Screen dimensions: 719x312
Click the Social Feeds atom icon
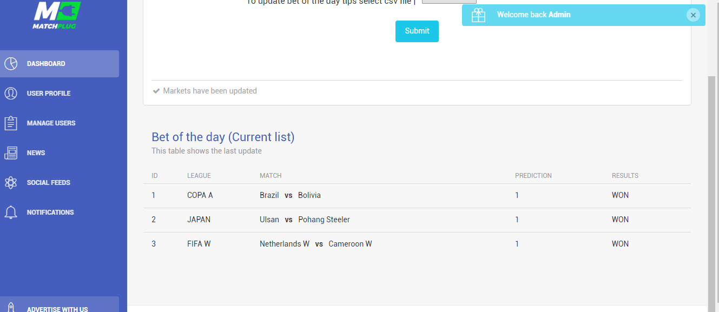tap(11, 183)
